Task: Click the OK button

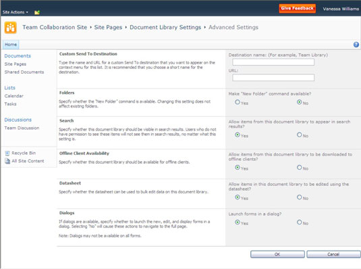Action: click(277, 254)
